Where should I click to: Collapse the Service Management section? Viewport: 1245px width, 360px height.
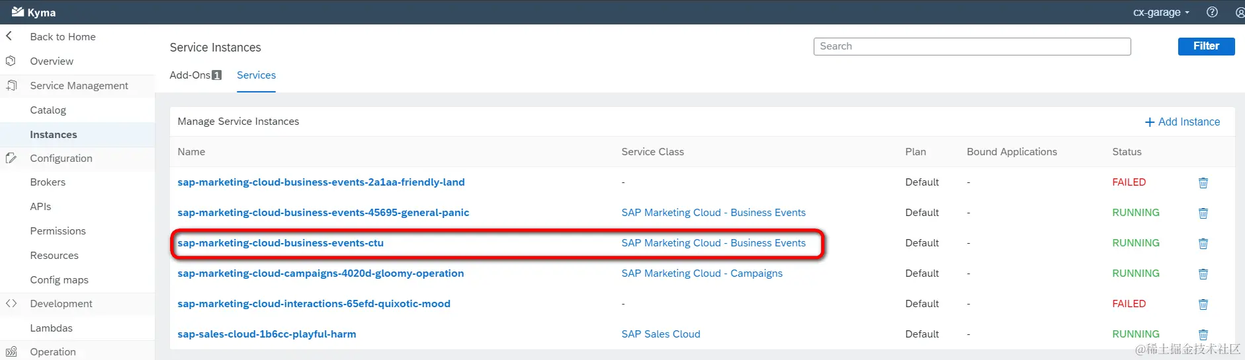click(79, 86)
